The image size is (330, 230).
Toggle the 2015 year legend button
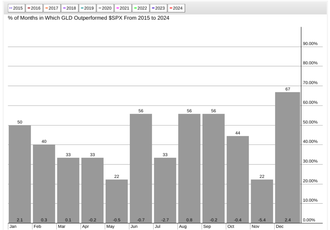pyautogui.click(x=16, y=8)
